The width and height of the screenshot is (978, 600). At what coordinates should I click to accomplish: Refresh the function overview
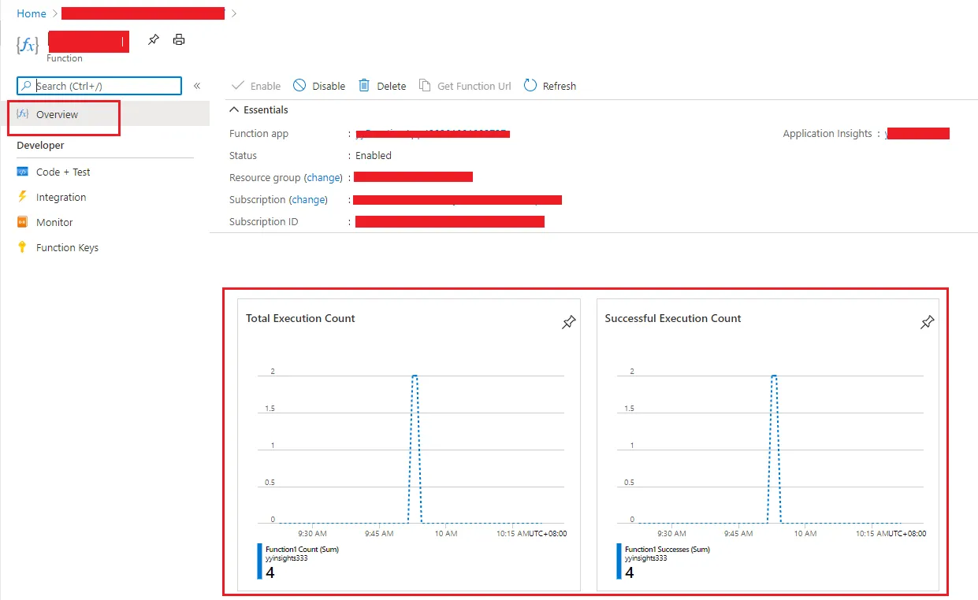point(550,86)
